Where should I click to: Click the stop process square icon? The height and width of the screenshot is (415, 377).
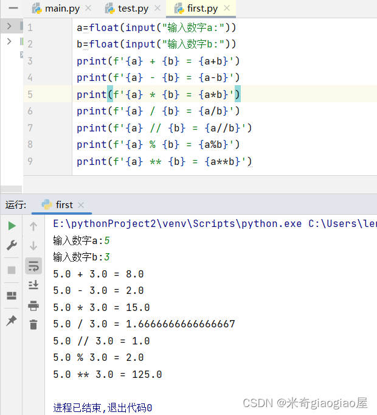coord(12,270)
